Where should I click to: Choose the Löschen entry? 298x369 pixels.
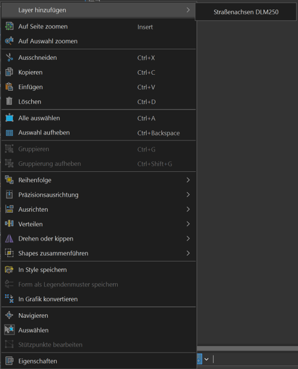[99, 101]
